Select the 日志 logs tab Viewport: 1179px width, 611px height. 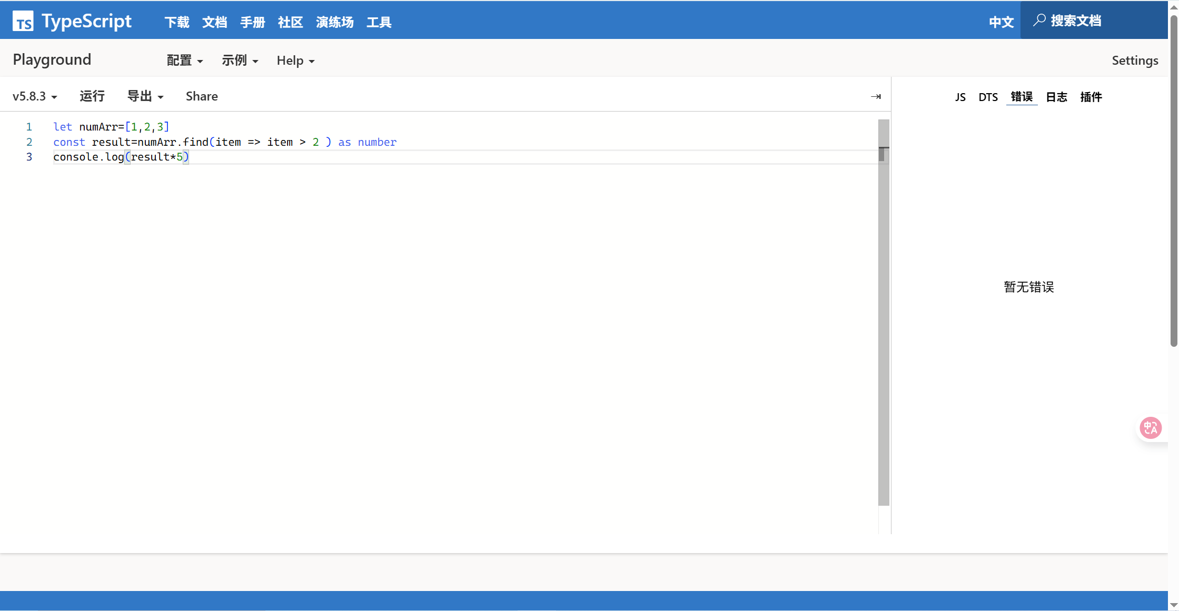(1056, 97)
